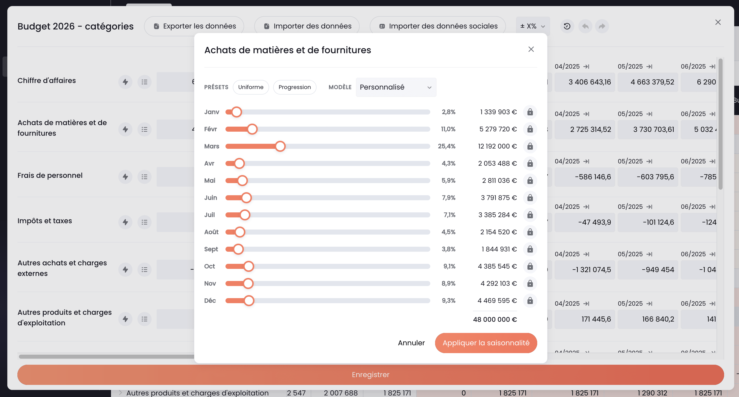Click the 04/2025 copy-right arrow in the first row
739x397 pixels.
pos(586,67)
